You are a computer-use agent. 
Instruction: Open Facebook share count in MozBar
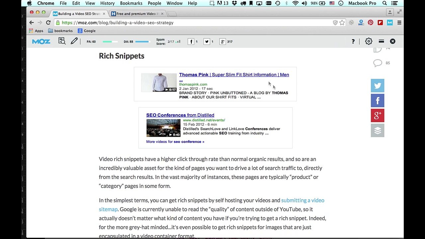click(x=191, y=41)
